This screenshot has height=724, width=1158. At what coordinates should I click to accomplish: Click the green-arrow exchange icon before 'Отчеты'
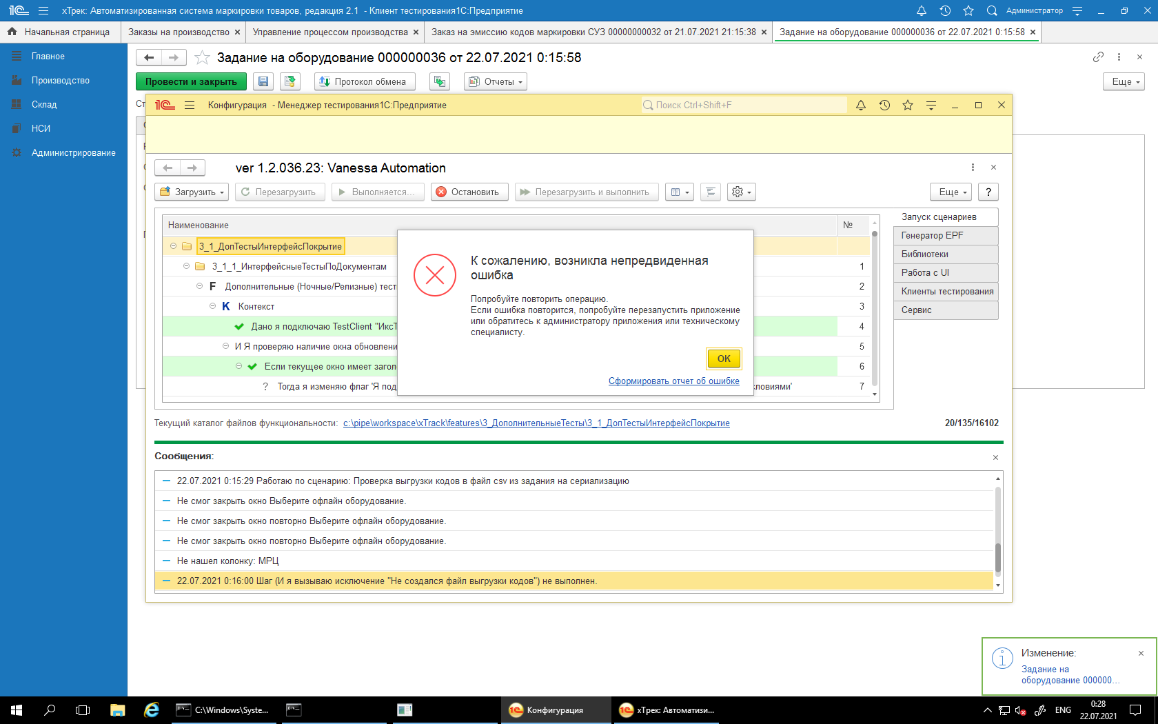tap(439, 81)
